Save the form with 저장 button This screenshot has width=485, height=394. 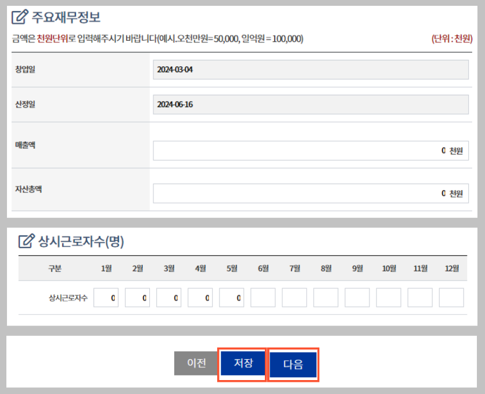point(243,363)
